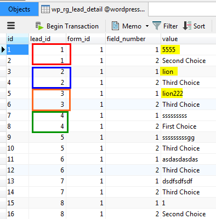The image size is (216, 219).
Task: Switch to the Objects tab
Action: (x=19, y=9)
